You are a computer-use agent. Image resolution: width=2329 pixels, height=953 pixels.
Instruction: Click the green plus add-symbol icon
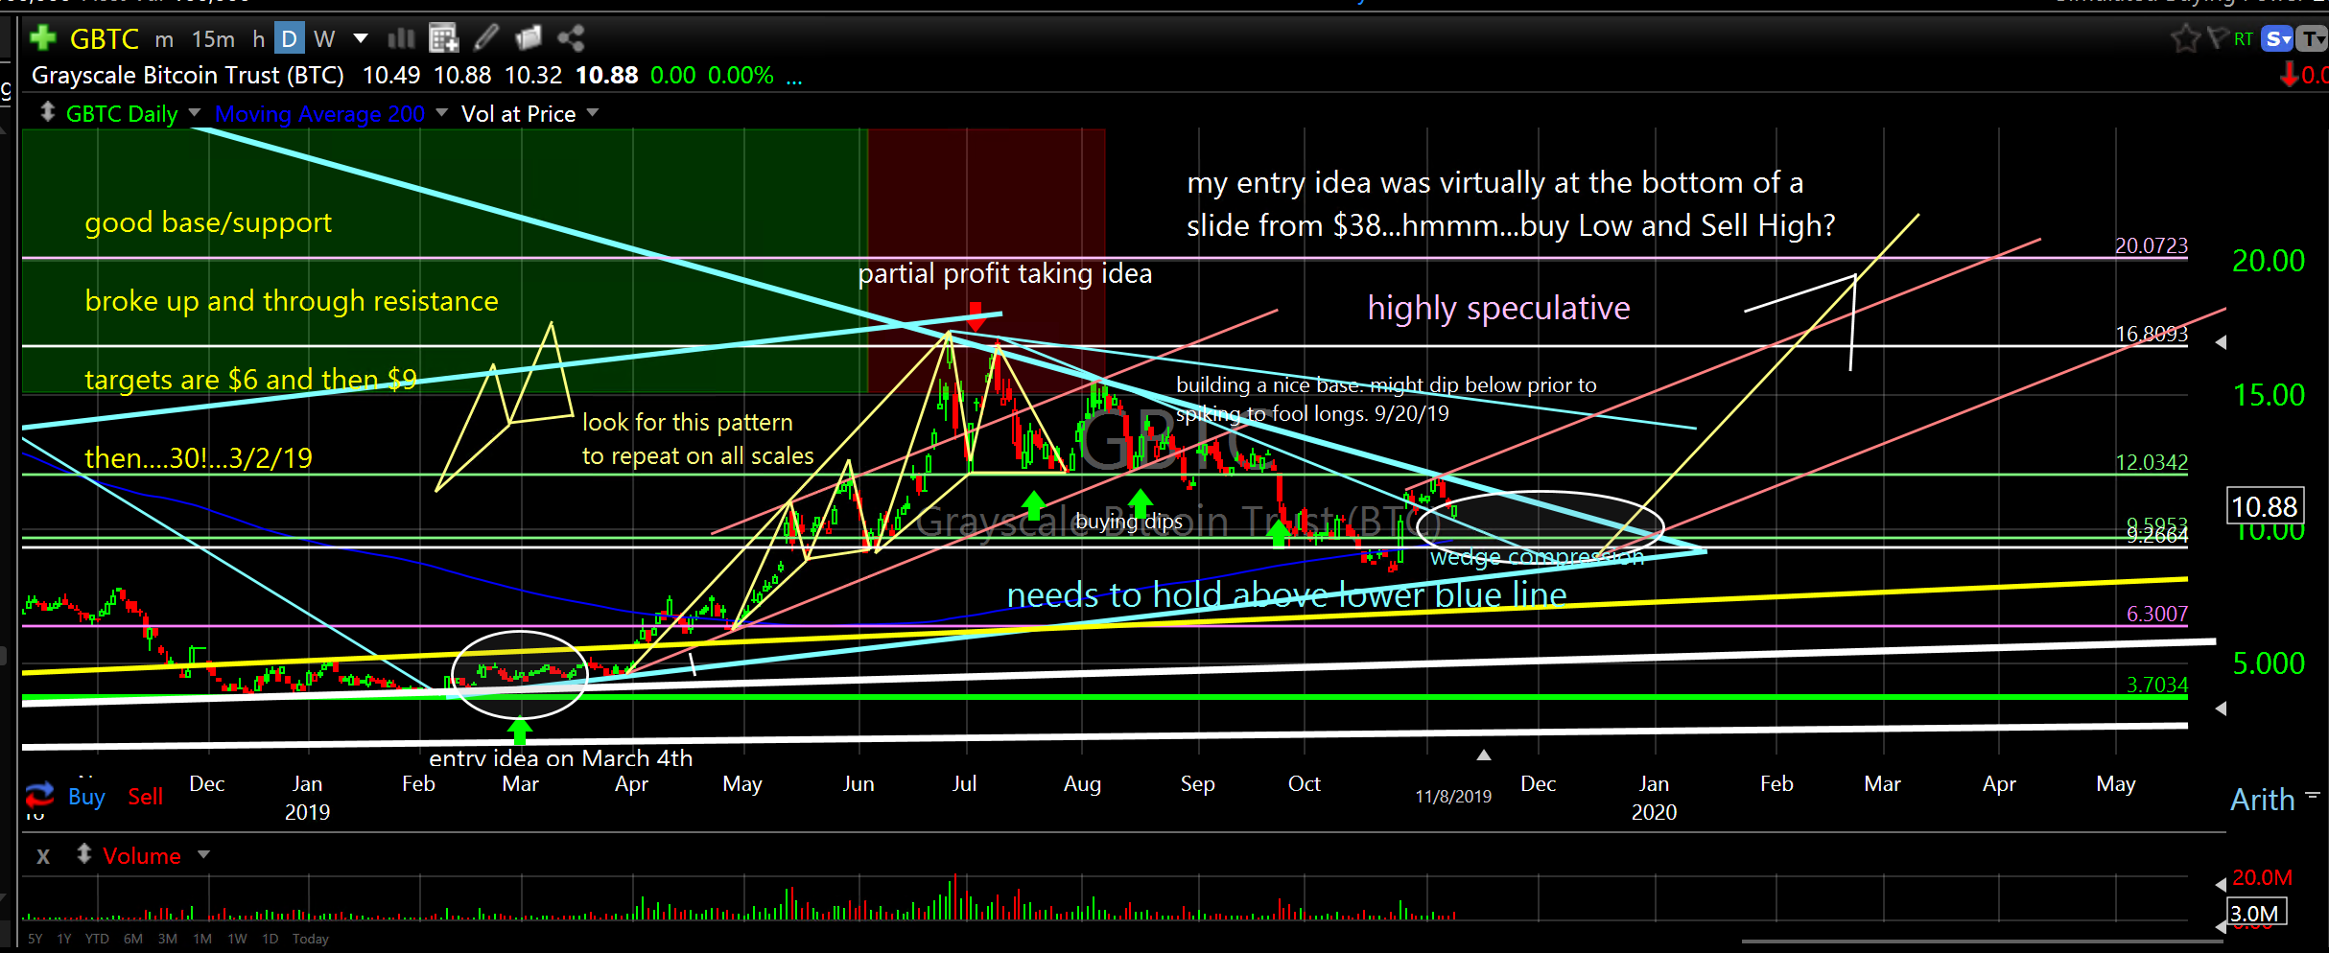point(42,38)
